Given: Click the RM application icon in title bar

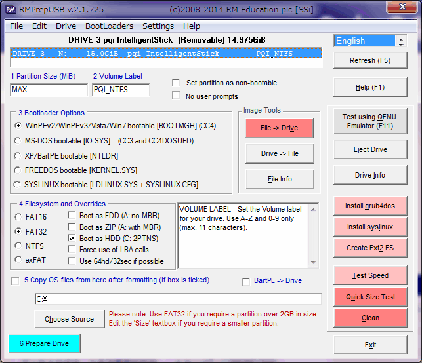Looking at the screenshot, I should [x=11, y=10].
